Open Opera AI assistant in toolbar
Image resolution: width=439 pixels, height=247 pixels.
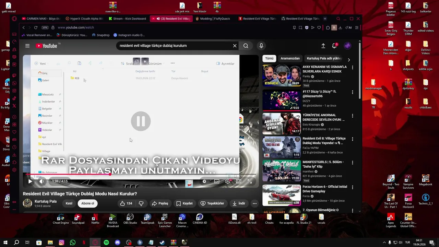tap(348, 27)
